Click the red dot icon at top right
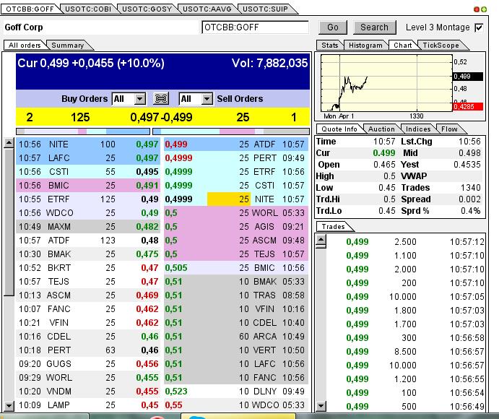The image size is (499, 419). 477,9
